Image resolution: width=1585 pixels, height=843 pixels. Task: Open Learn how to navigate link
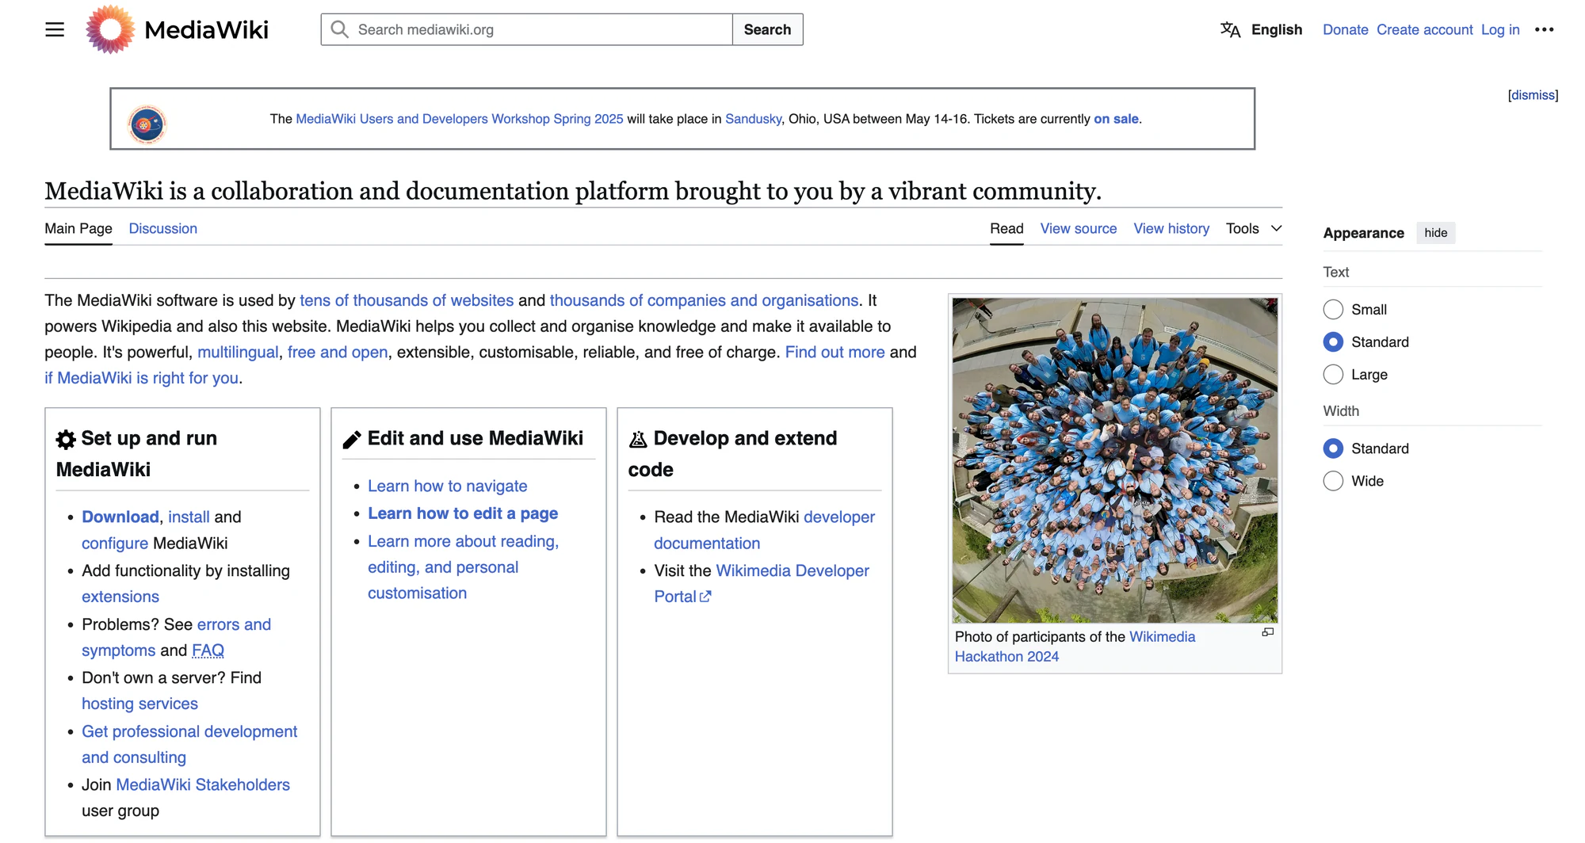coord(447,486)
